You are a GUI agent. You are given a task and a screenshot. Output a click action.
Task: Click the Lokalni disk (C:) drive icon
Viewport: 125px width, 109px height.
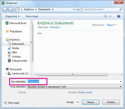click(x=9, y=74)
